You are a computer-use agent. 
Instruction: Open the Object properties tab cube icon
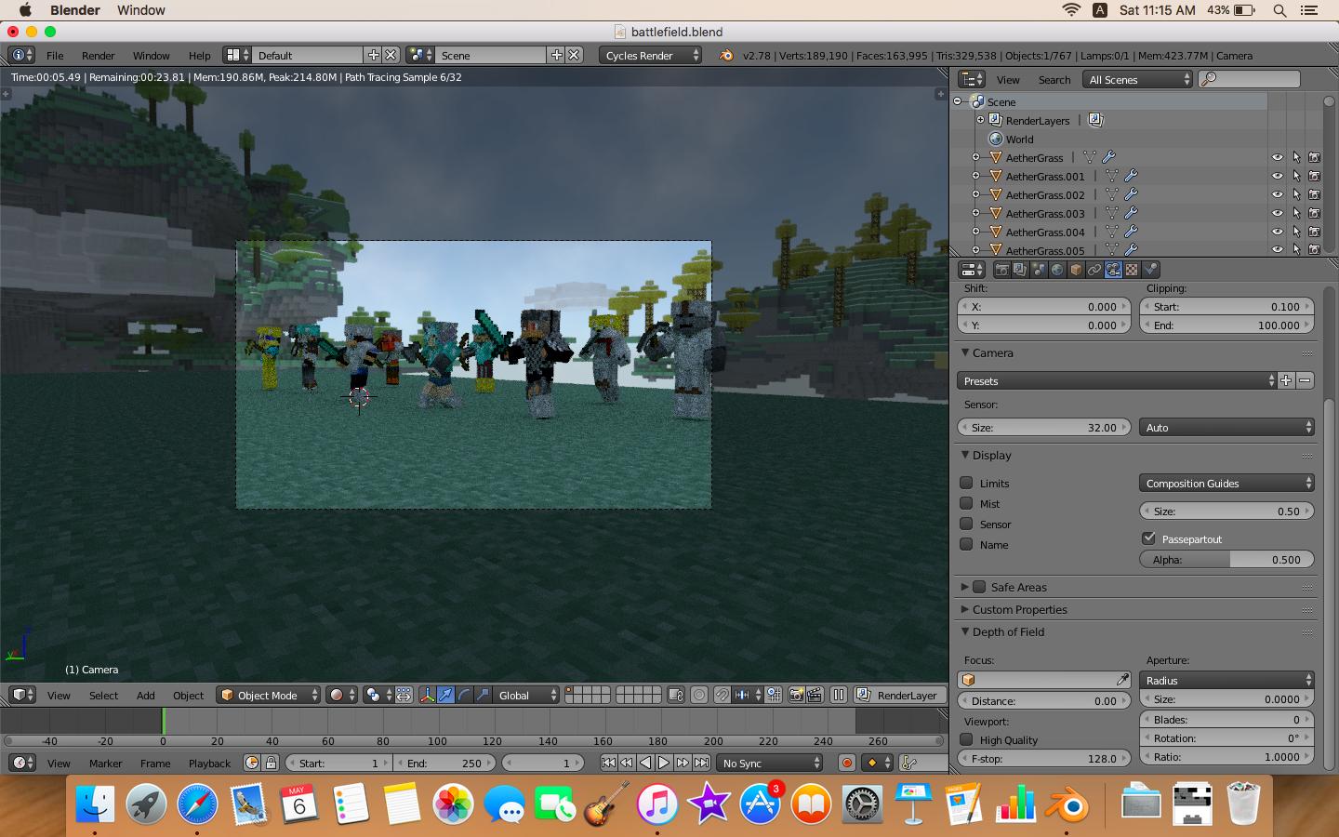(1076, 270)
